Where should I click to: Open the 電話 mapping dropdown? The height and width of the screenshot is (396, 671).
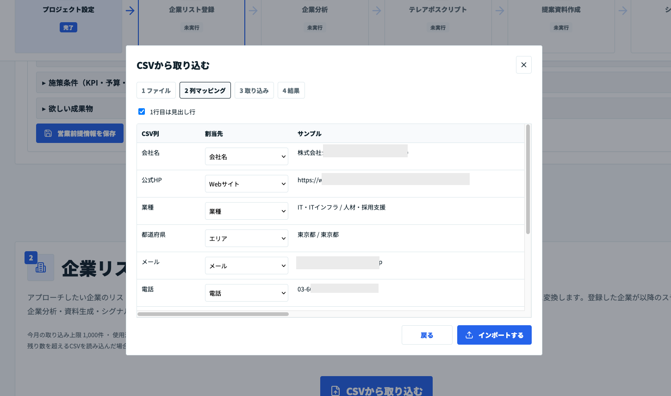coord(246,293)
